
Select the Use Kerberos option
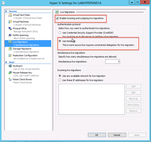click(60, 41)
